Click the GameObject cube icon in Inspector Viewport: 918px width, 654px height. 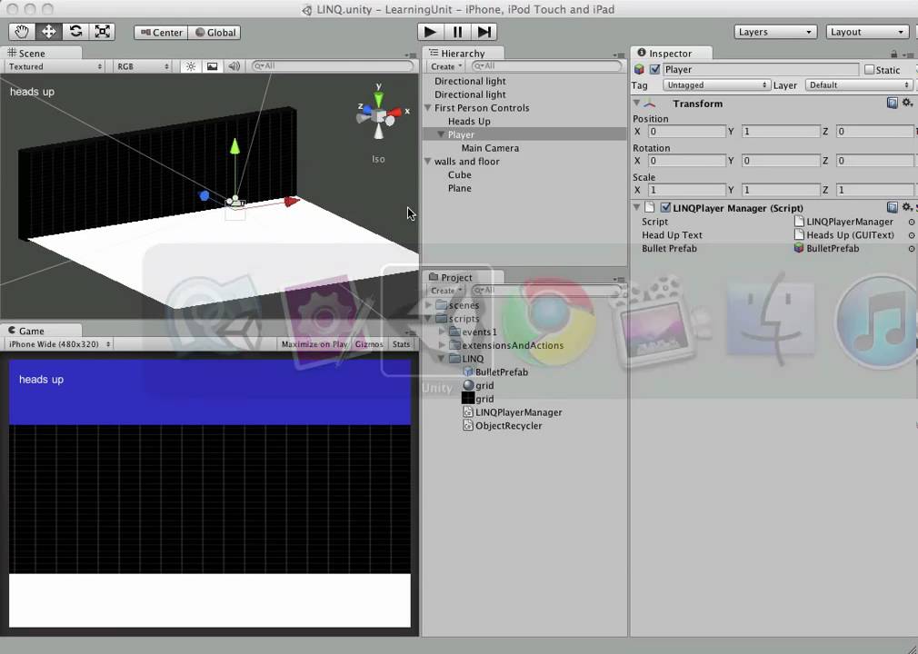click(639, 70)
